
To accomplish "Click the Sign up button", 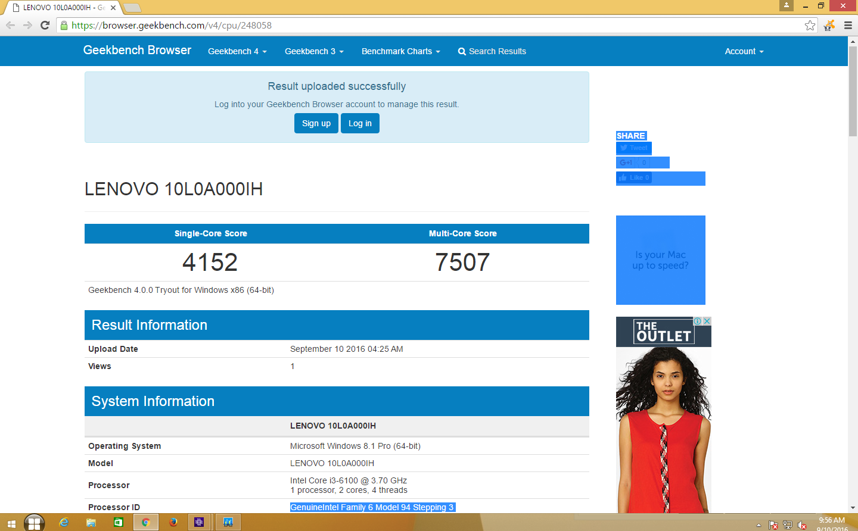I will 316,123.
